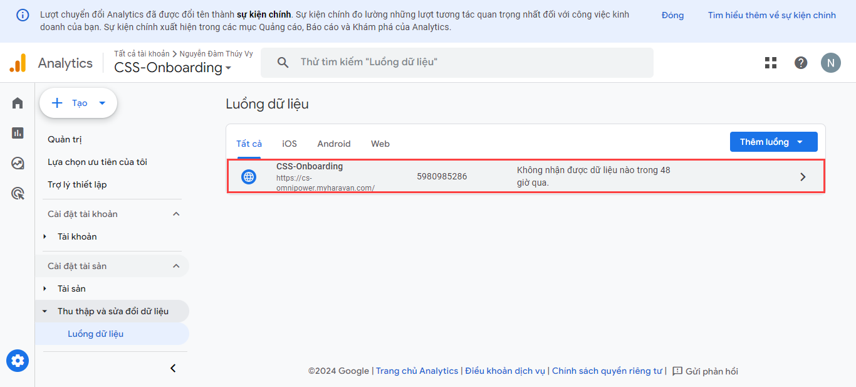
Task: Click Gửi phản hồi feedback link
Action: pyautogui.click(x=712, y=371)
